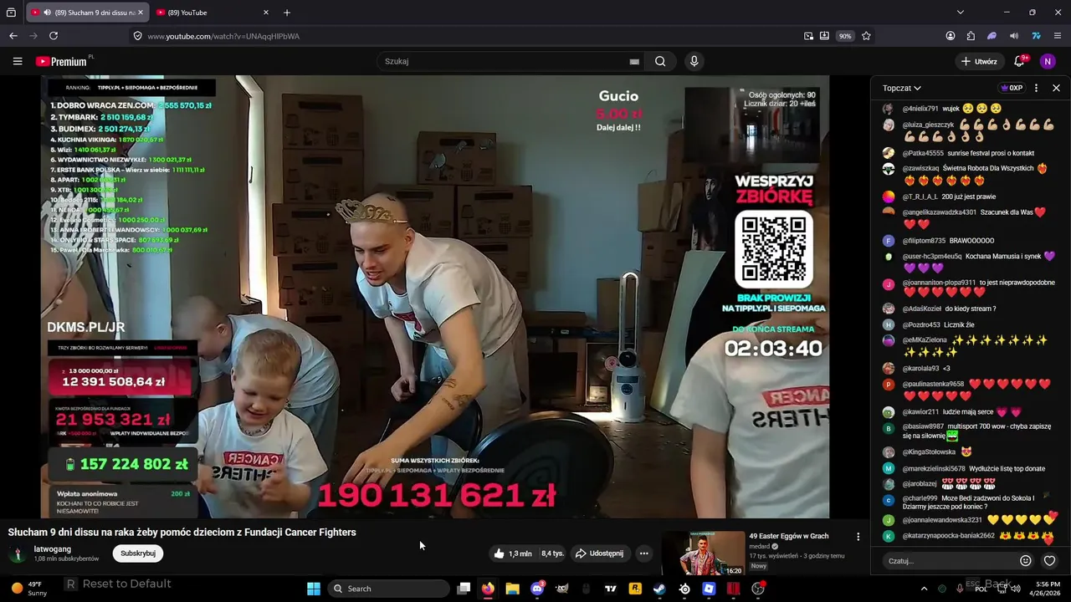Open the browser application menu
Screen dimensions: 1071x602
coord(1058,36)
